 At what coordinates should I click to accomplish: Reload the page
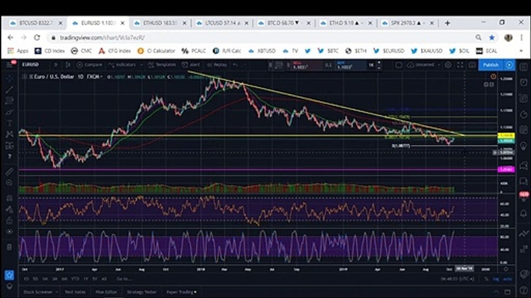click(x=37, y=38)
